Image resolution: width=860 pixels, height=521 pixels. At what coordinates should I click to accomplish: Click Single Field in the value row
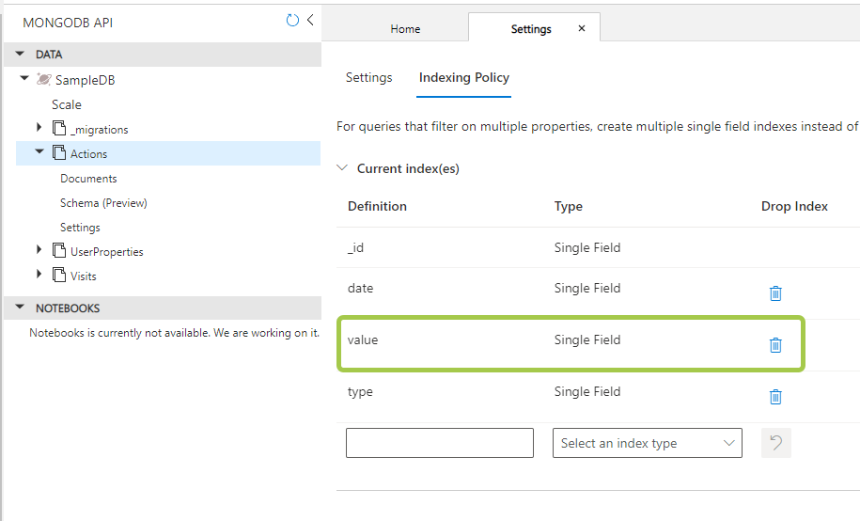(587, 339)
